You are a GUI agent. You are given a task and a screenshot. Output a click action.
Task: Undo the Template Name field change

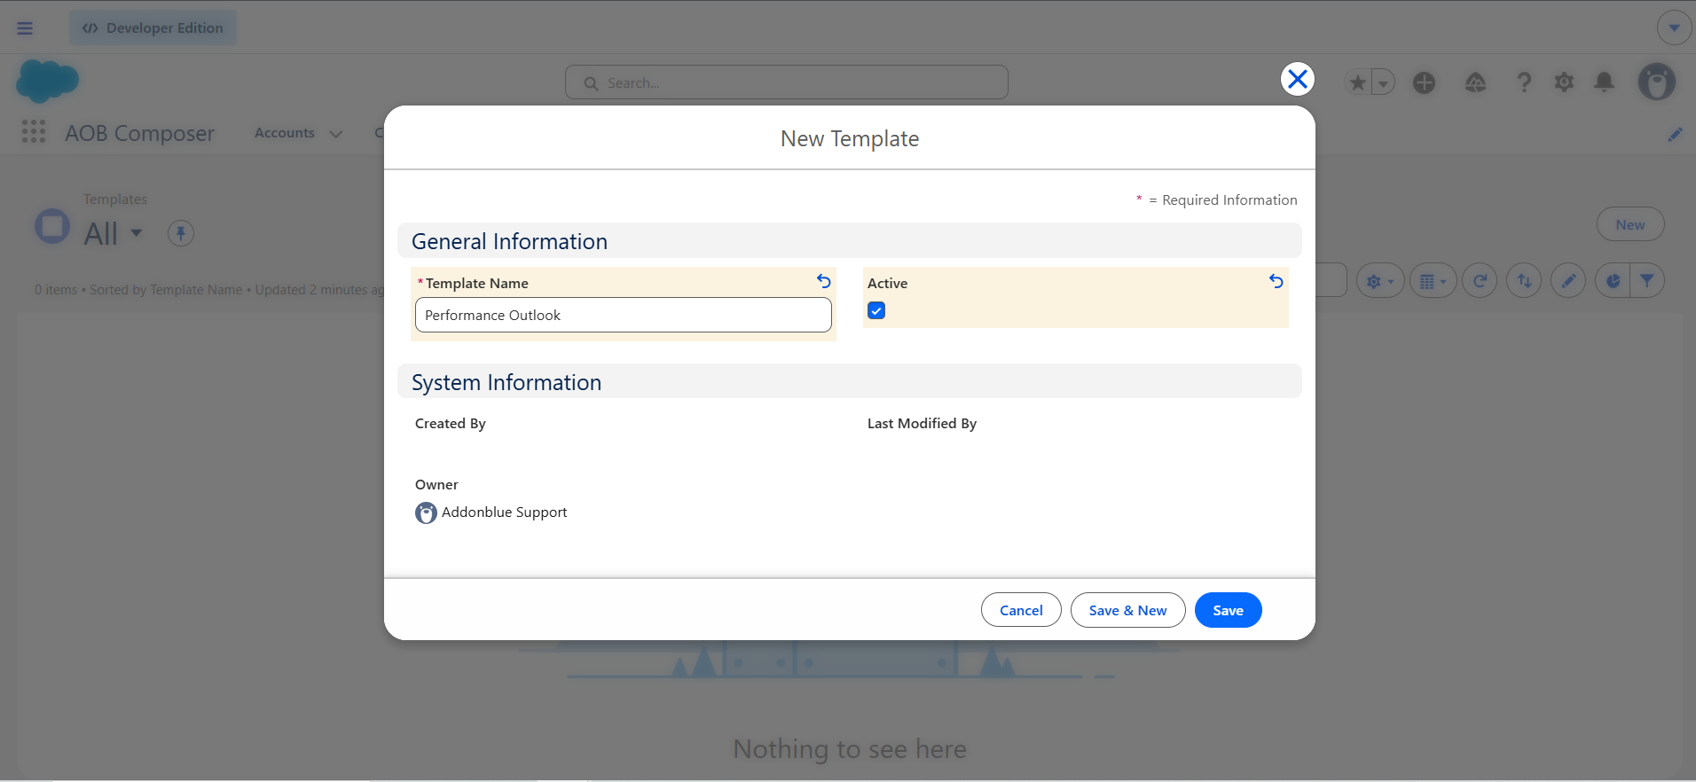click(x=824, y=281)
